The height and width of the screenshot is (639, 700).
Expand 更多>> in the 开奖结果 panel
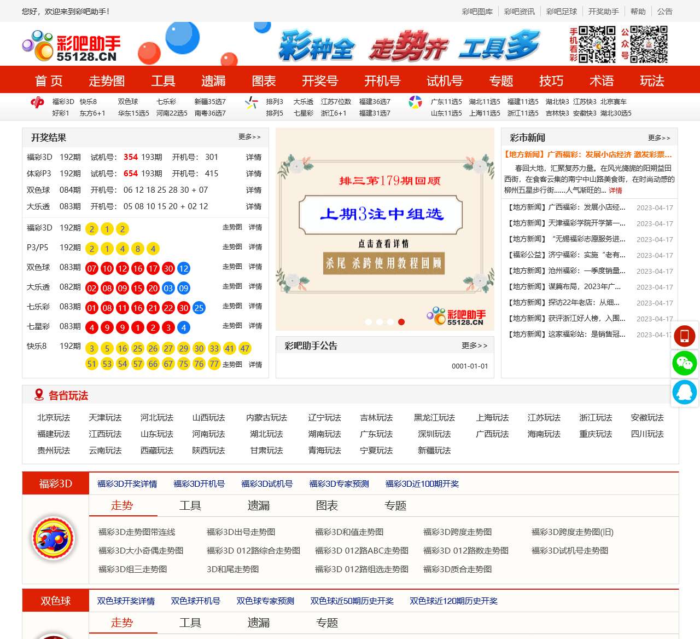(x=250, y=137)
